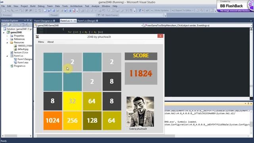Collapse the Resources folder node
254x143 pixels.
tap(7, 43)
